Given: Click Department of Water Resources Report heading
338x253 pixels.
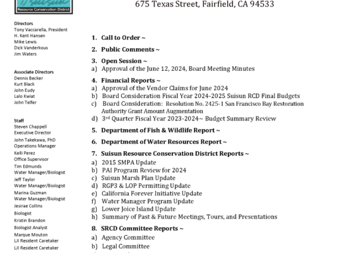Looking at the screenshot, I should pyautogui.click(x=164, y=142).
